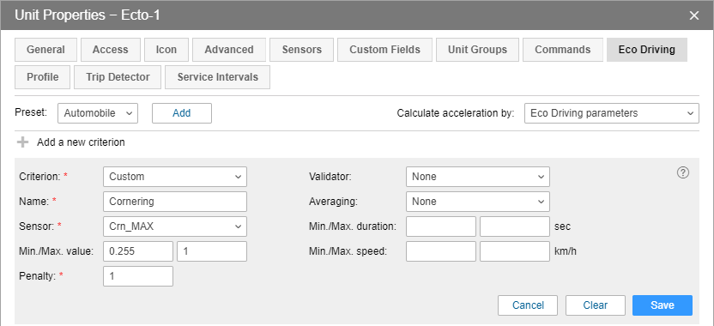The image size is (714, 326).
Task: Open the Preset dropdown showing Automobile
Action: point(98,113)
